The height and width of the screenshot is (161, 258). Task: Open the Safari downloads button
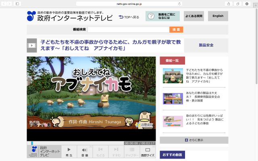pos(247,4)
